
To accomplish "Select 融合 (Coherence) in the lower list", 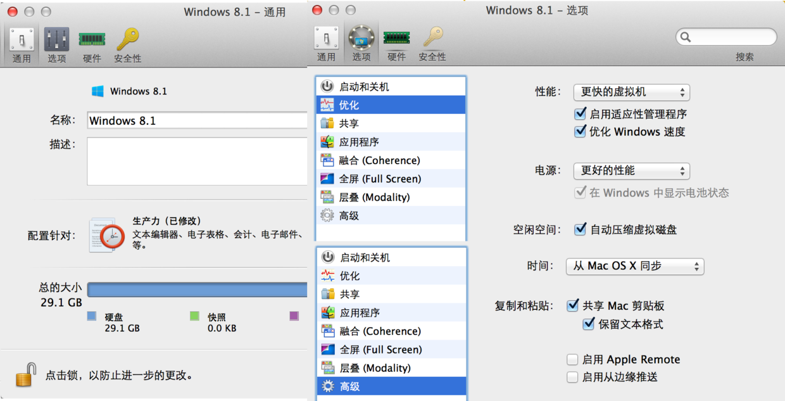I will click(x=391, y=331).
